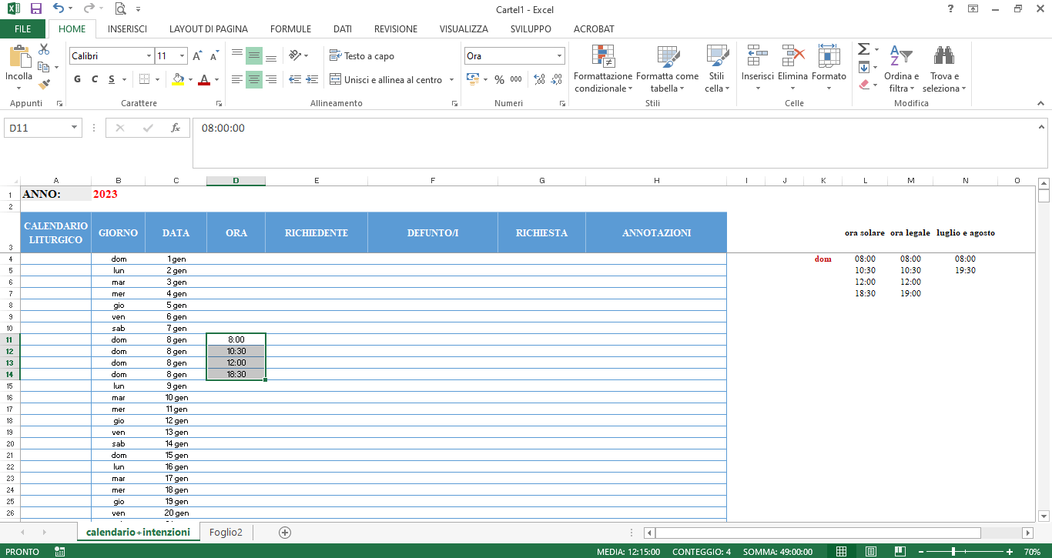Click the Cut scissors icon

44,49
